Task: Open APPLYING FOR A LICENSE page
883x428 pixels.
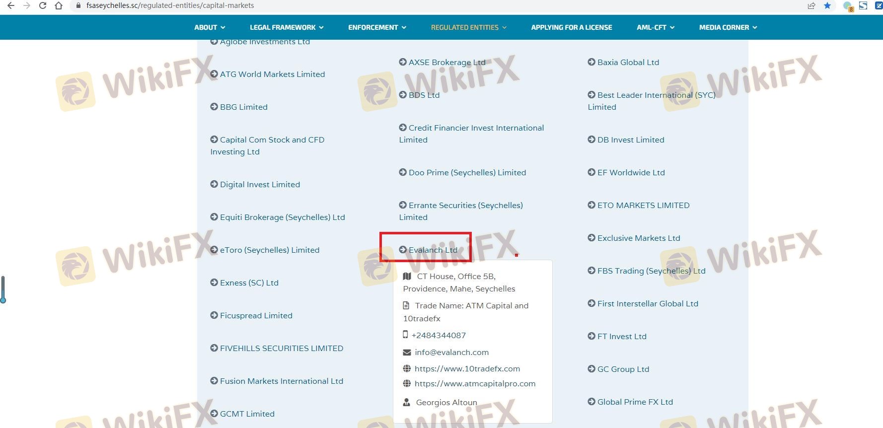Action: coord(571,27)
